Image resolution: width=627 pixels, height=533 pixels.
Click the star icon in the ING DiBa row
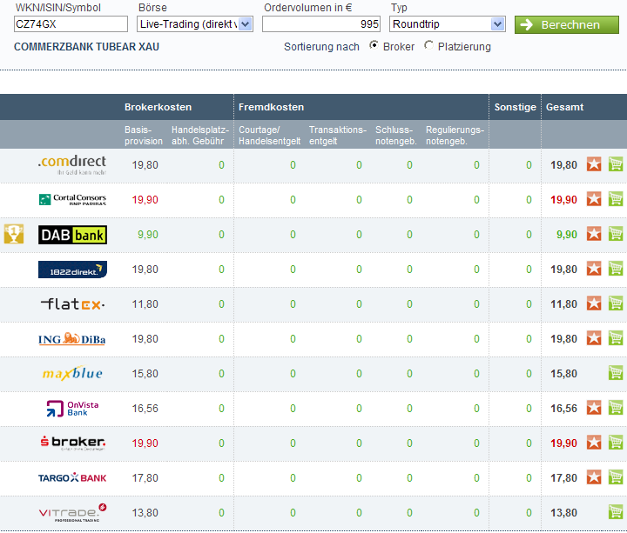click(594, 337)
